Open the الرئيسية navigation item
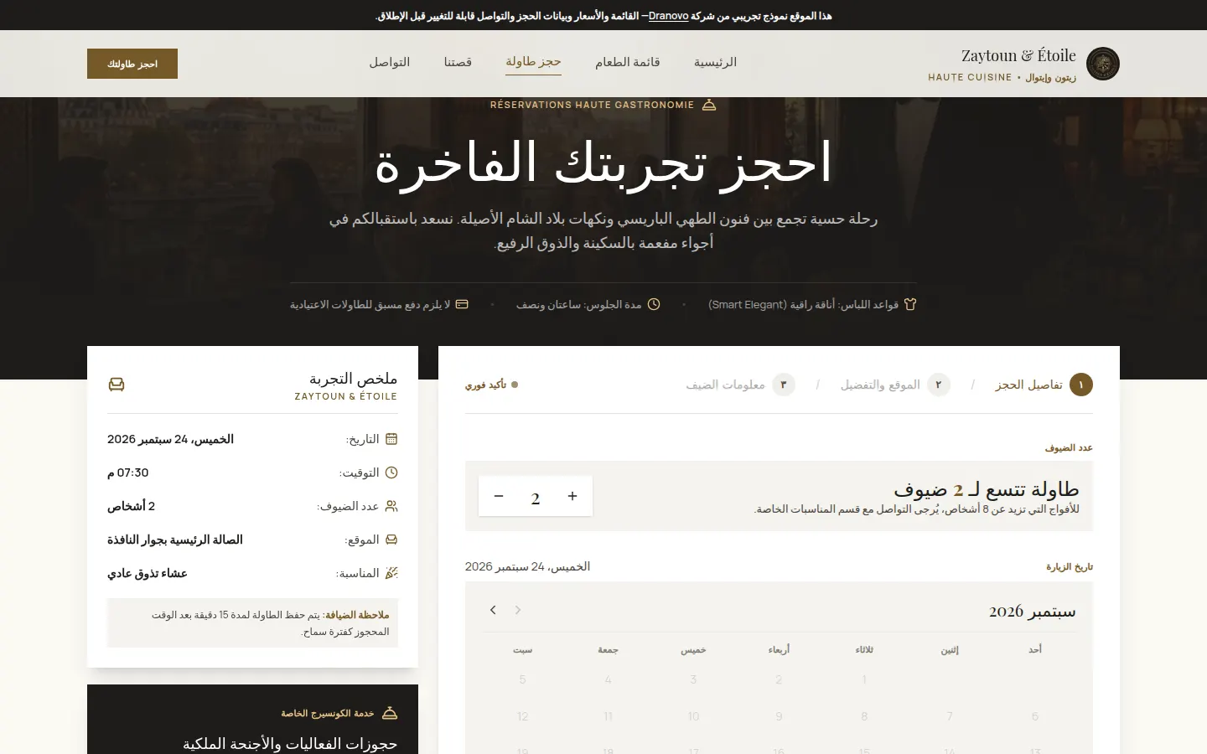1207x754 pixels. tap(715, 62)
